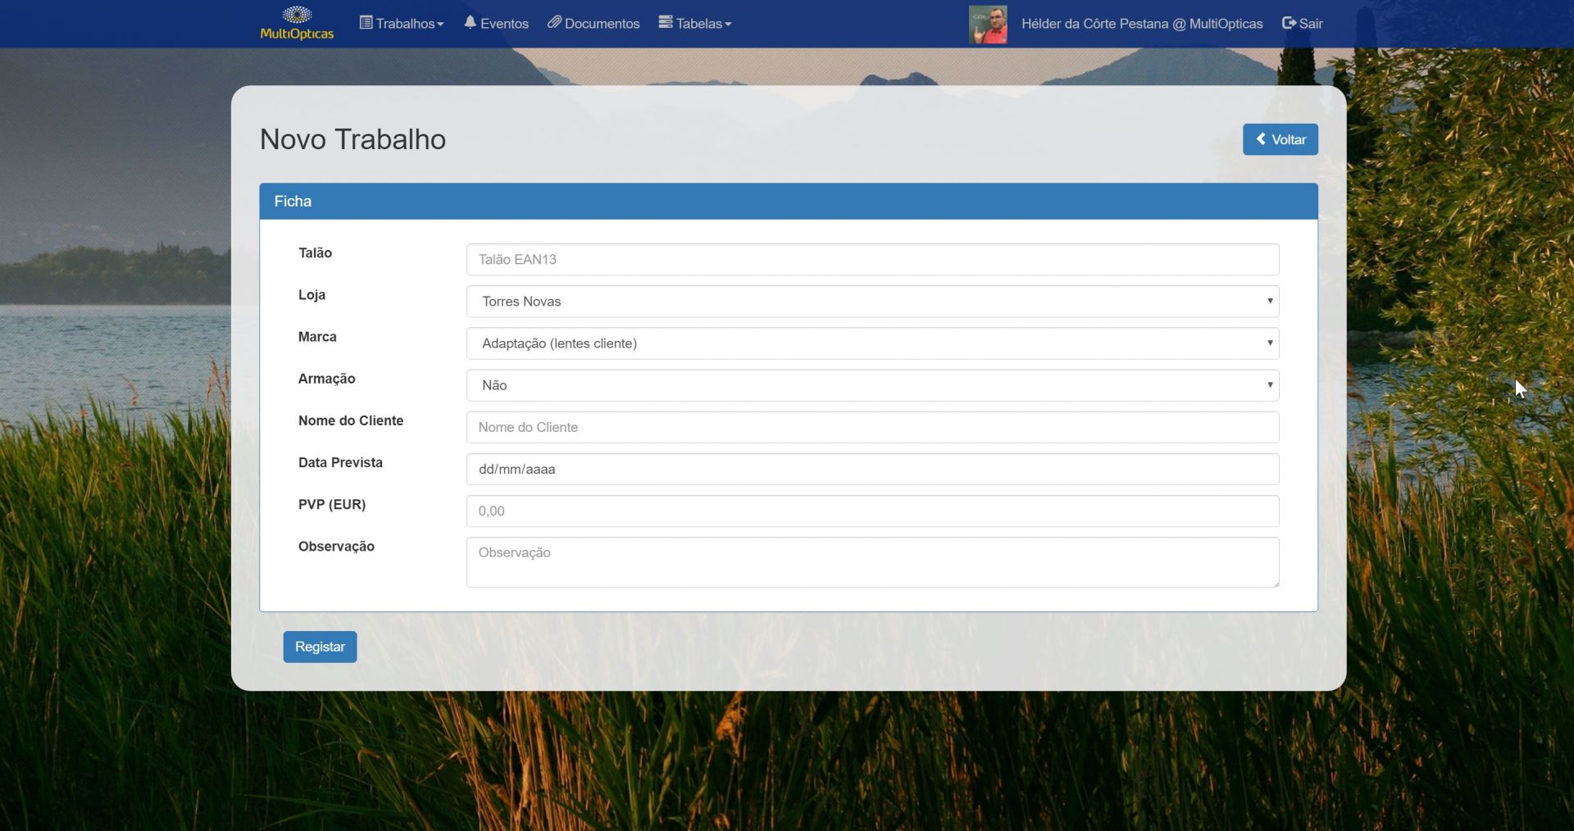Open the Loja dropdown showing Torres Novas
The width and height of the screenshot is (1574, 831).
pyautogui.click(x=872, y=302)
